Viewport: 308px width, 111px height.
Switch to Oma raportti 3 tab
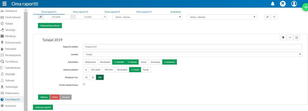112,12
